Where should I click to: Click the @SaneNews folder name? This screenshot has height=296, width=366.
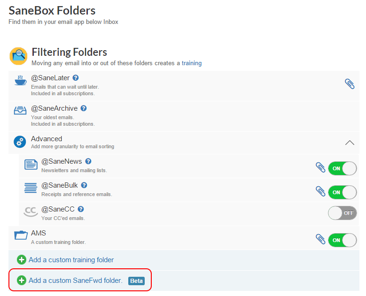point(62,161)
